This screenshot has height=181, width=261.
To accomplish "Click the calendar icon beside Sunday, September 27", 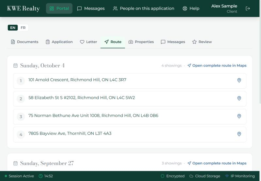I will point(15,163).
